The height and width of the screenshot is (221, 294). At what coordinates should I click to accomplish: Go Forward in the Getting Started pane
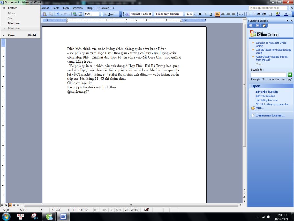coord(257,26)
